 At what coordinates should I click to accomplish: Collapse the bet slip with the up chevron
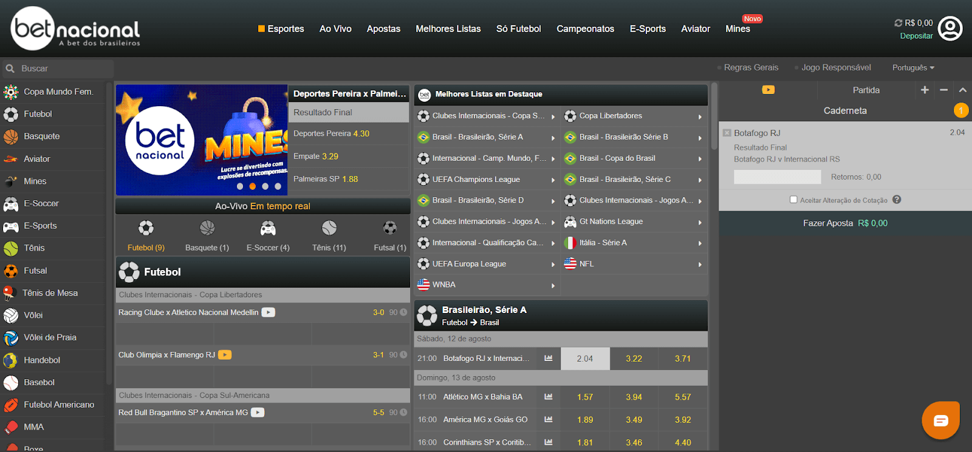coord(963,90)
